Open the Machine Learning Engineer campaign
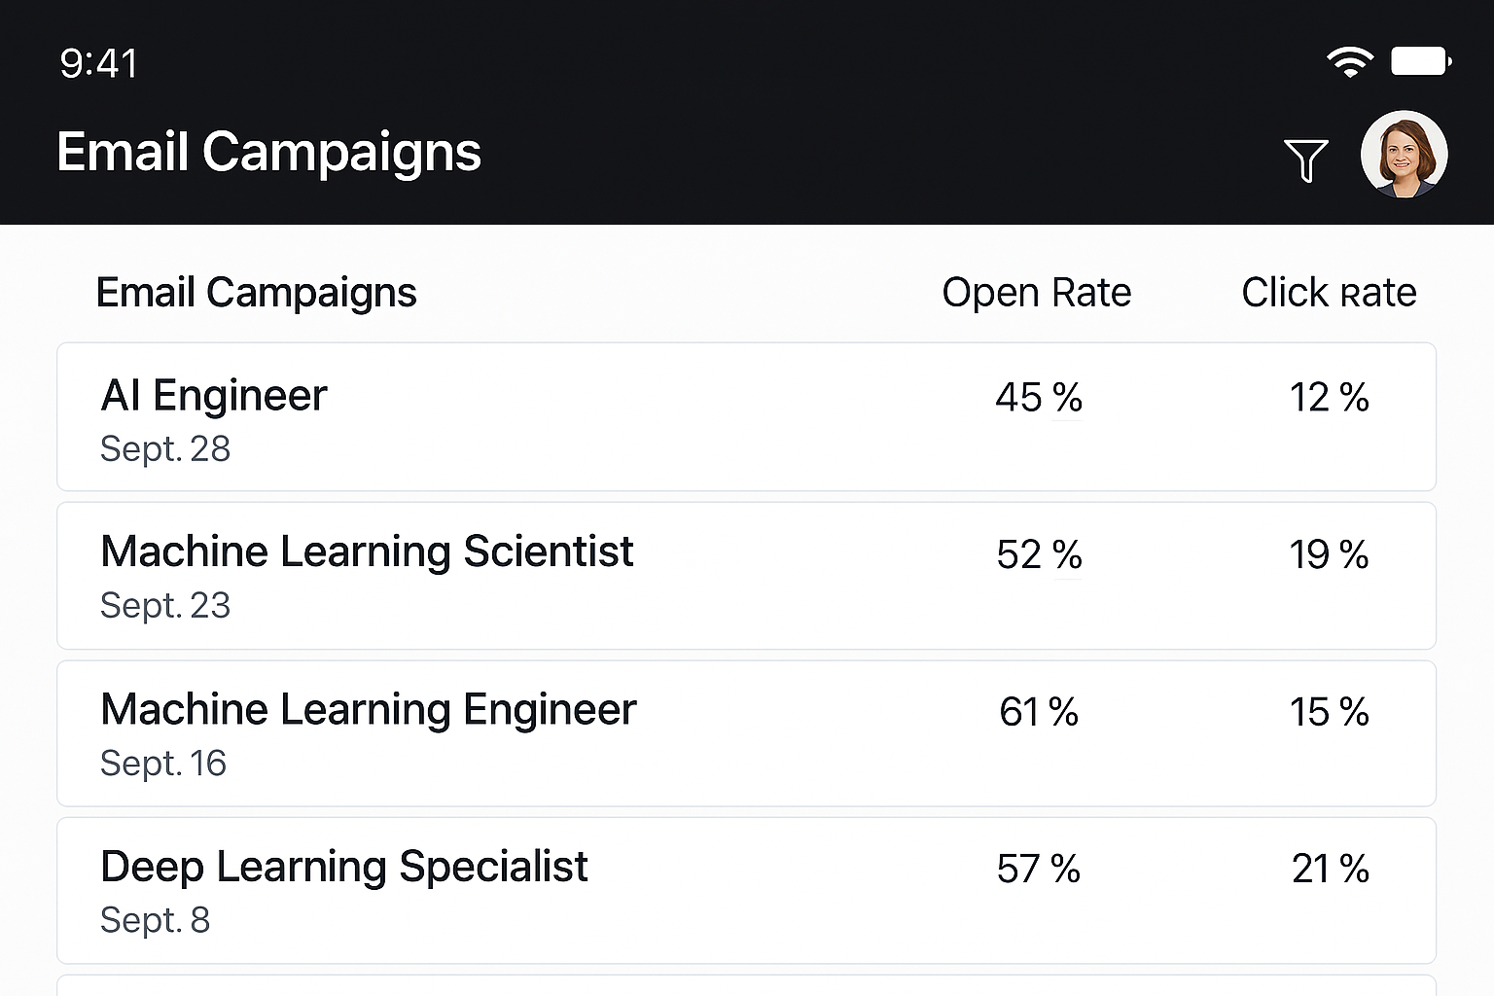 point(746,733)
